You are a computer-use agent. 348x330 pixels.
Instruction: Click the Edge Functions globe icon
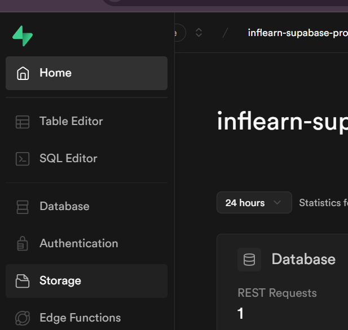click(x=23, y=318)
